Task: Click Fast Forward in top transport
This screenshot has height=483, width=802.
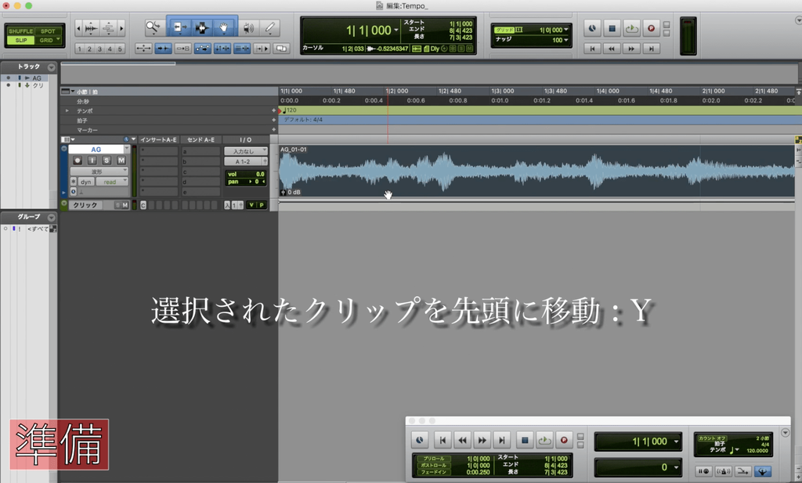Action: pyautogui.click(x=631, y=49)
